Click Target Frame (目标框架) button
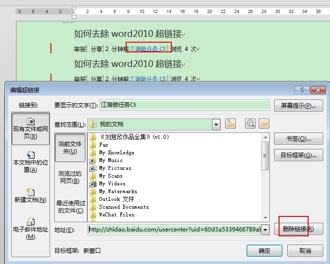The image size is (330, 264). pos(298,155)
